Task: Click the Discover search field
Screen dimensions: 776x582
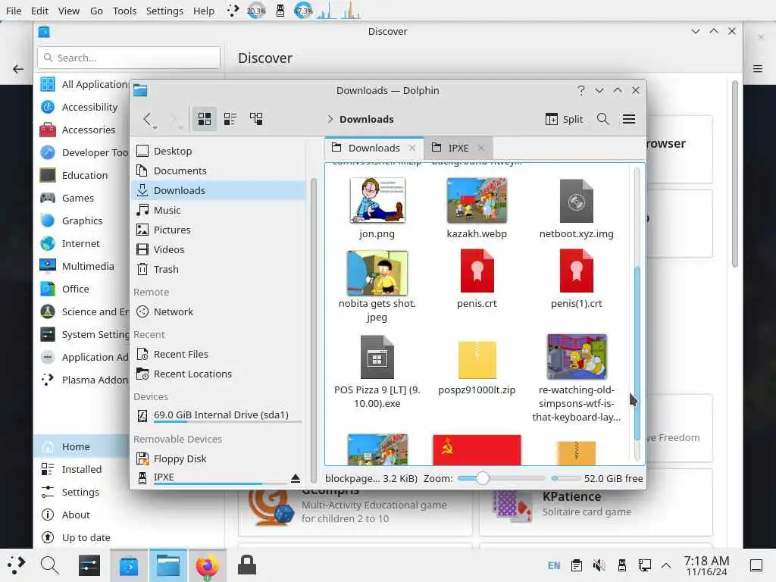Action: [129, 58]
